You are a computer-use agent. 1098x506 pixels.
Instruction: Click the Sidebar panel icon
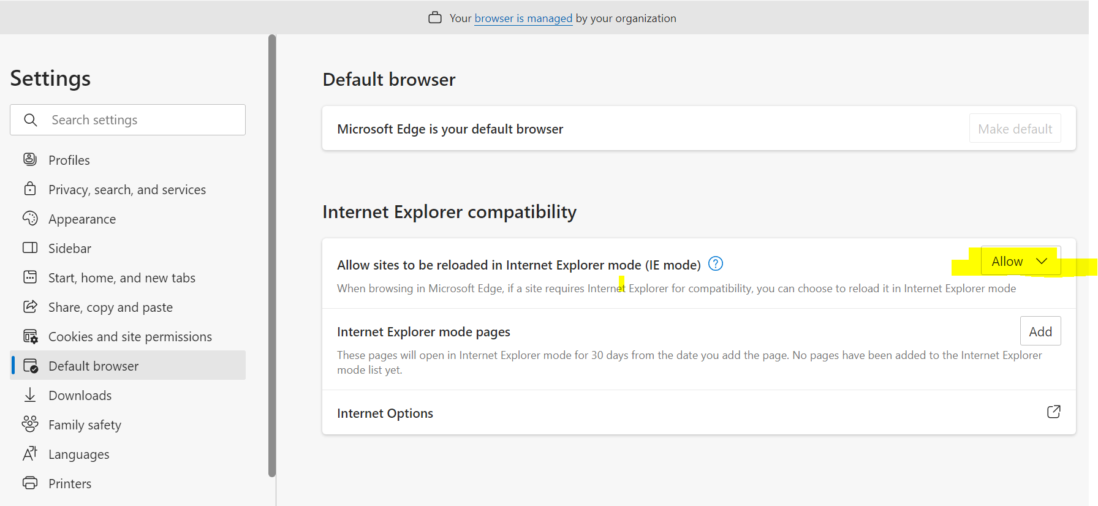(x=30, y=248)
